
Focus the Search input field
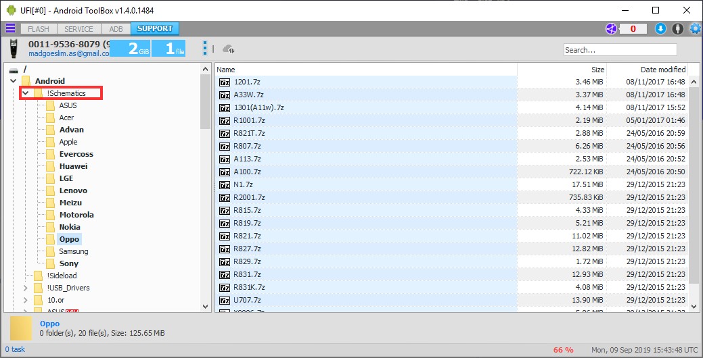620,50
